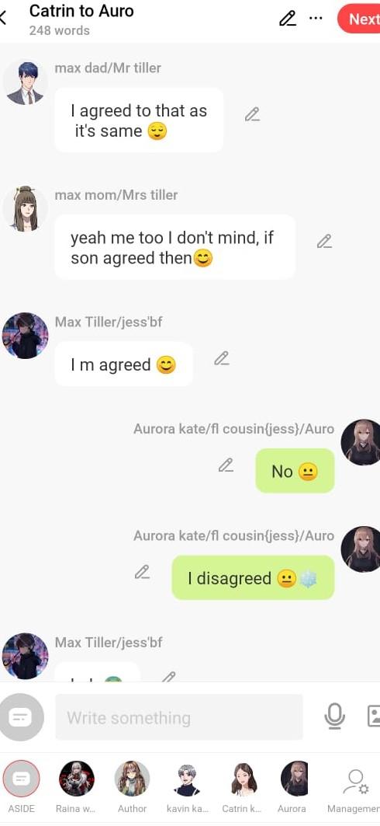This screenshot has width=380, height=826.
Task: Choose the Author character avatar
Action: 132,786
